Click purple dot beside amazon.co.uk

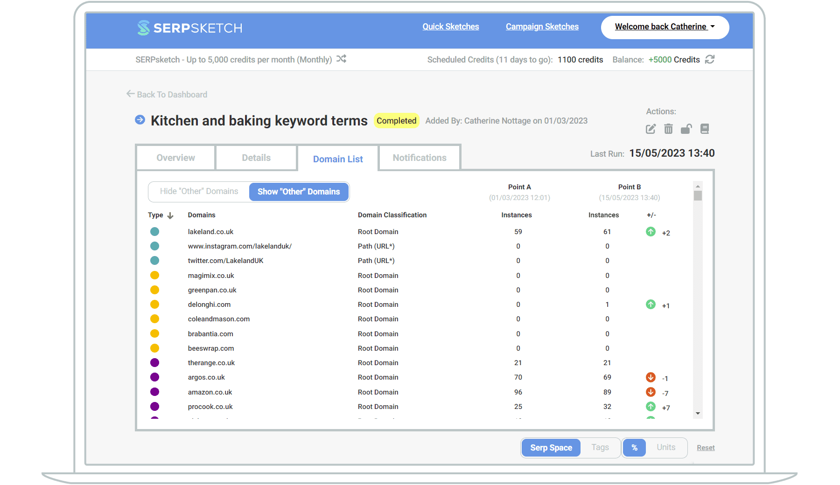154,392
